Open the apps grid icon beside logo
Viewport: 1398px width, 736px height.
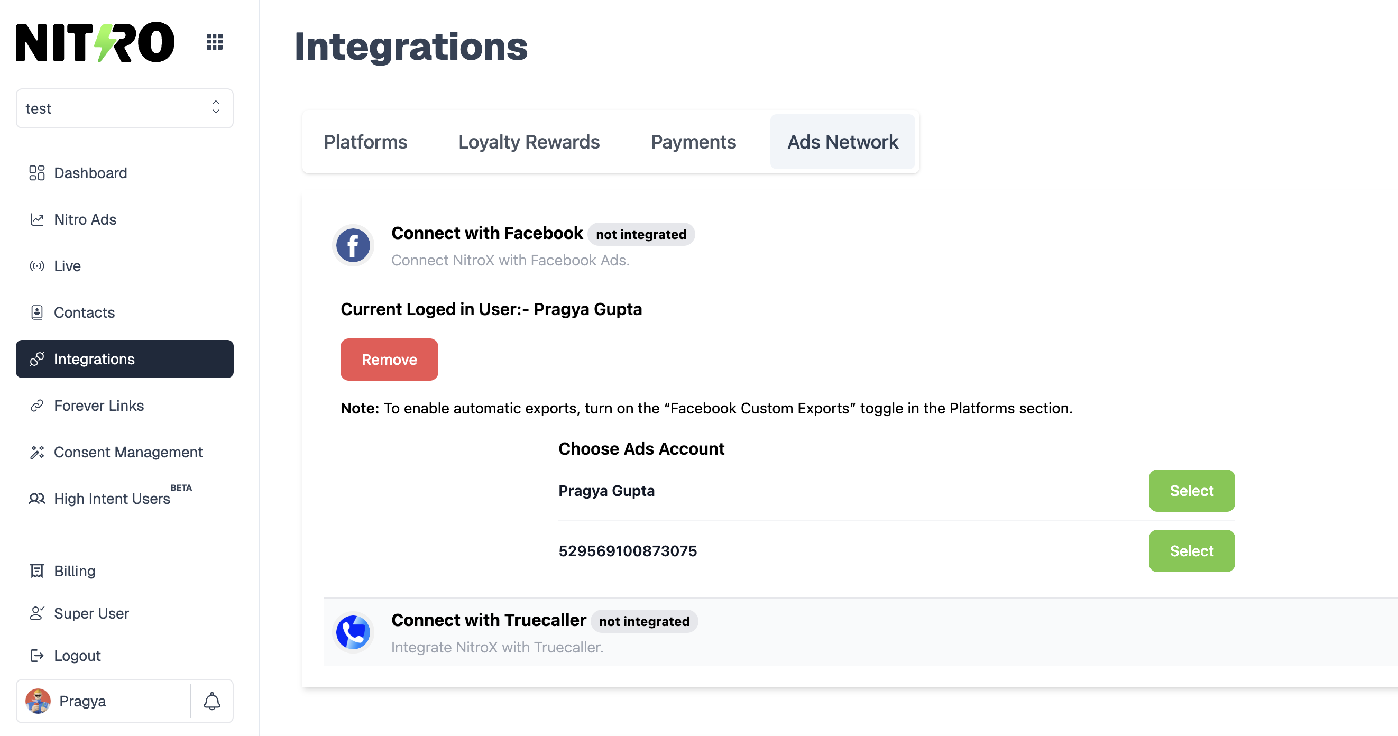[x=214, y=42]
